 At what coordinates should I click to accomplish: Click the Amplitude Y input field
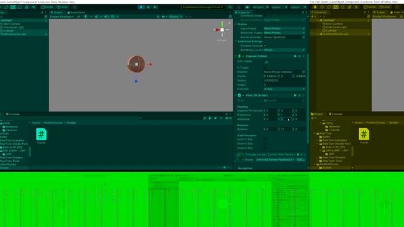click(x=286, y=119)
